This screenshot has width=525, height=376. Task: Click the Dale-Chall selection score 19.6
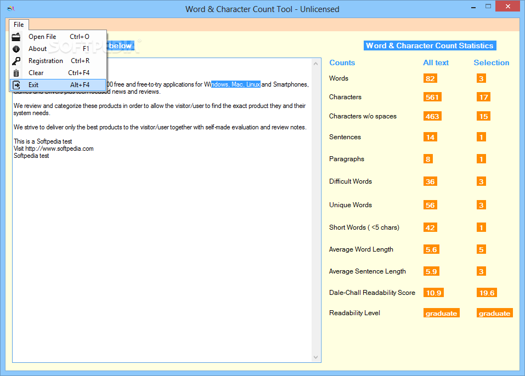[x=487, y=293]
